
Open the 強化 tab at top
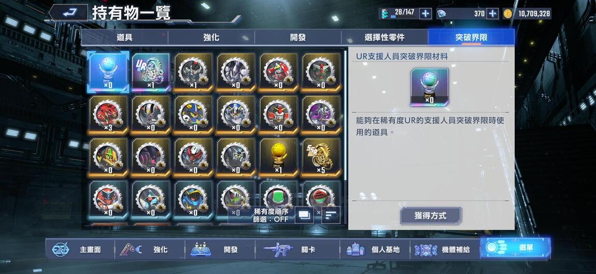click(211, 37)
